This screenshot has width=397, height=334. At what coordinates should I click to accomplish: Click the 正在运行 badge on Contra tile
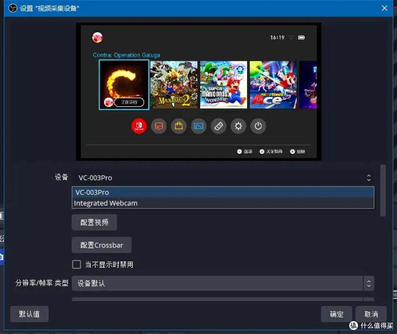coord(129,102)
